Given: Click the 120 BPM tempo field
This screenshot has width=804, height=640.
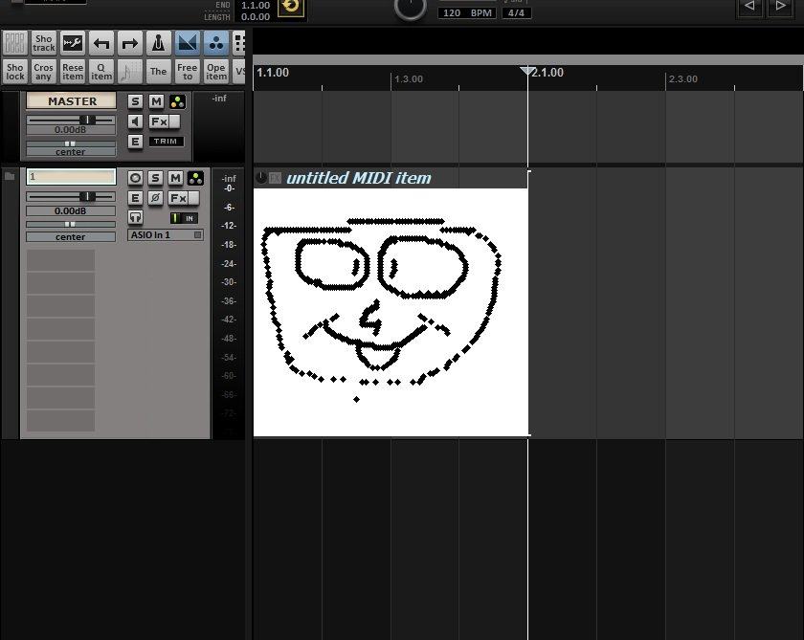Looking at the screenshot, I should pyautogui.click(x=467, y=12).
